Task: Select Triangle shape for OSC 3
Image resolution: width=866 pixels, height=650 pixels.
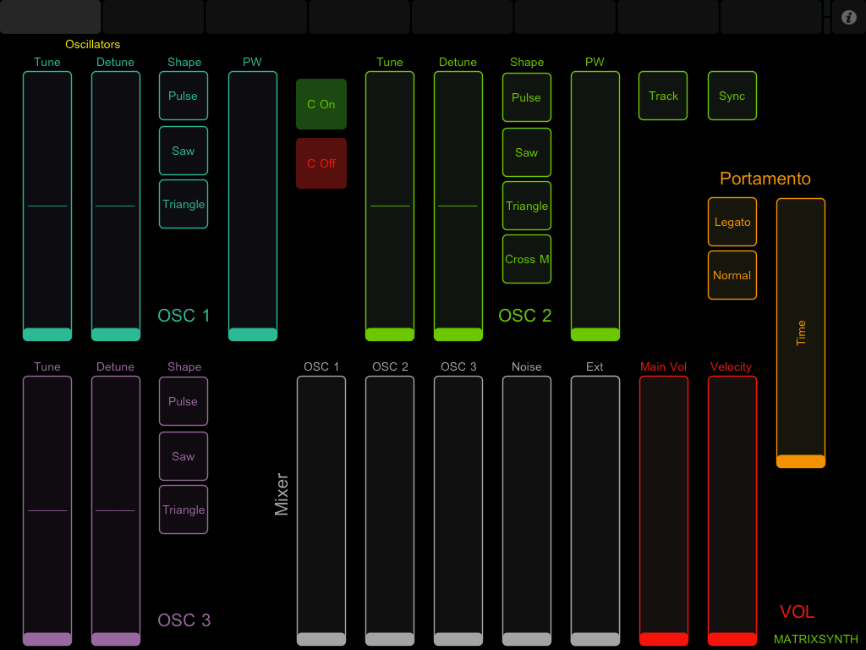Action: pos(184,510)
